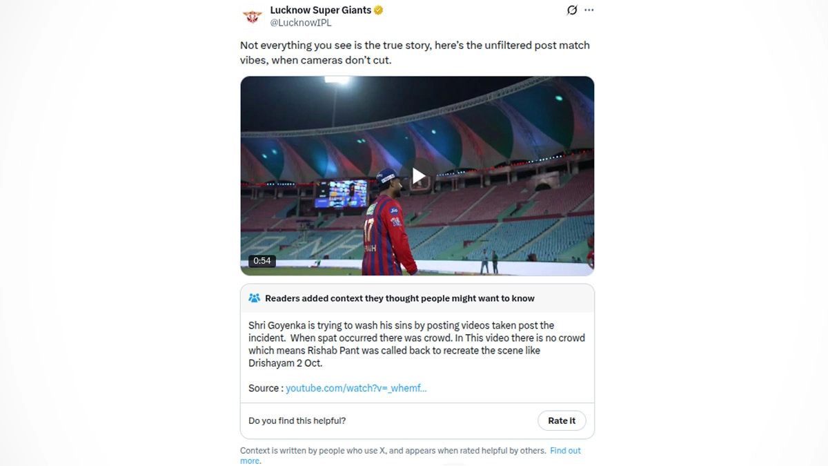Image resolution: width=828 pixels, height=466 pixels.
Task: Open the Lucknow Super Giants display name
Action: point(320,10)
